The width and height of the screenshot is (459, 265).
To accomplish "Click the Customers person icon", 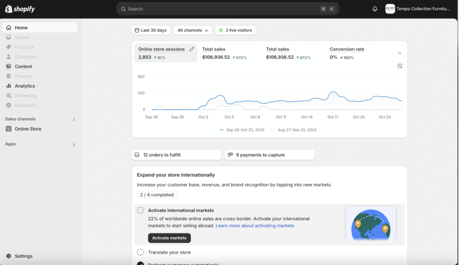I will tap(9, 56).
